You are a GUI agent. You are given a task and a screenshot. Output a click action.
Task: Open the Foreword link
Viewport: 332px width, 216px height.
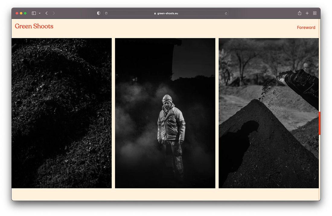[x=306, y=27]
